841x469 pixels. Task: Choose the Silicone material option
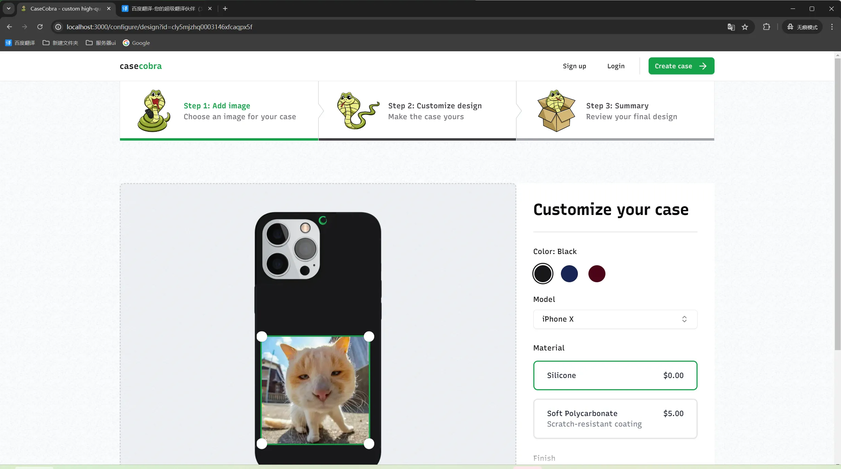click(615, 375)
